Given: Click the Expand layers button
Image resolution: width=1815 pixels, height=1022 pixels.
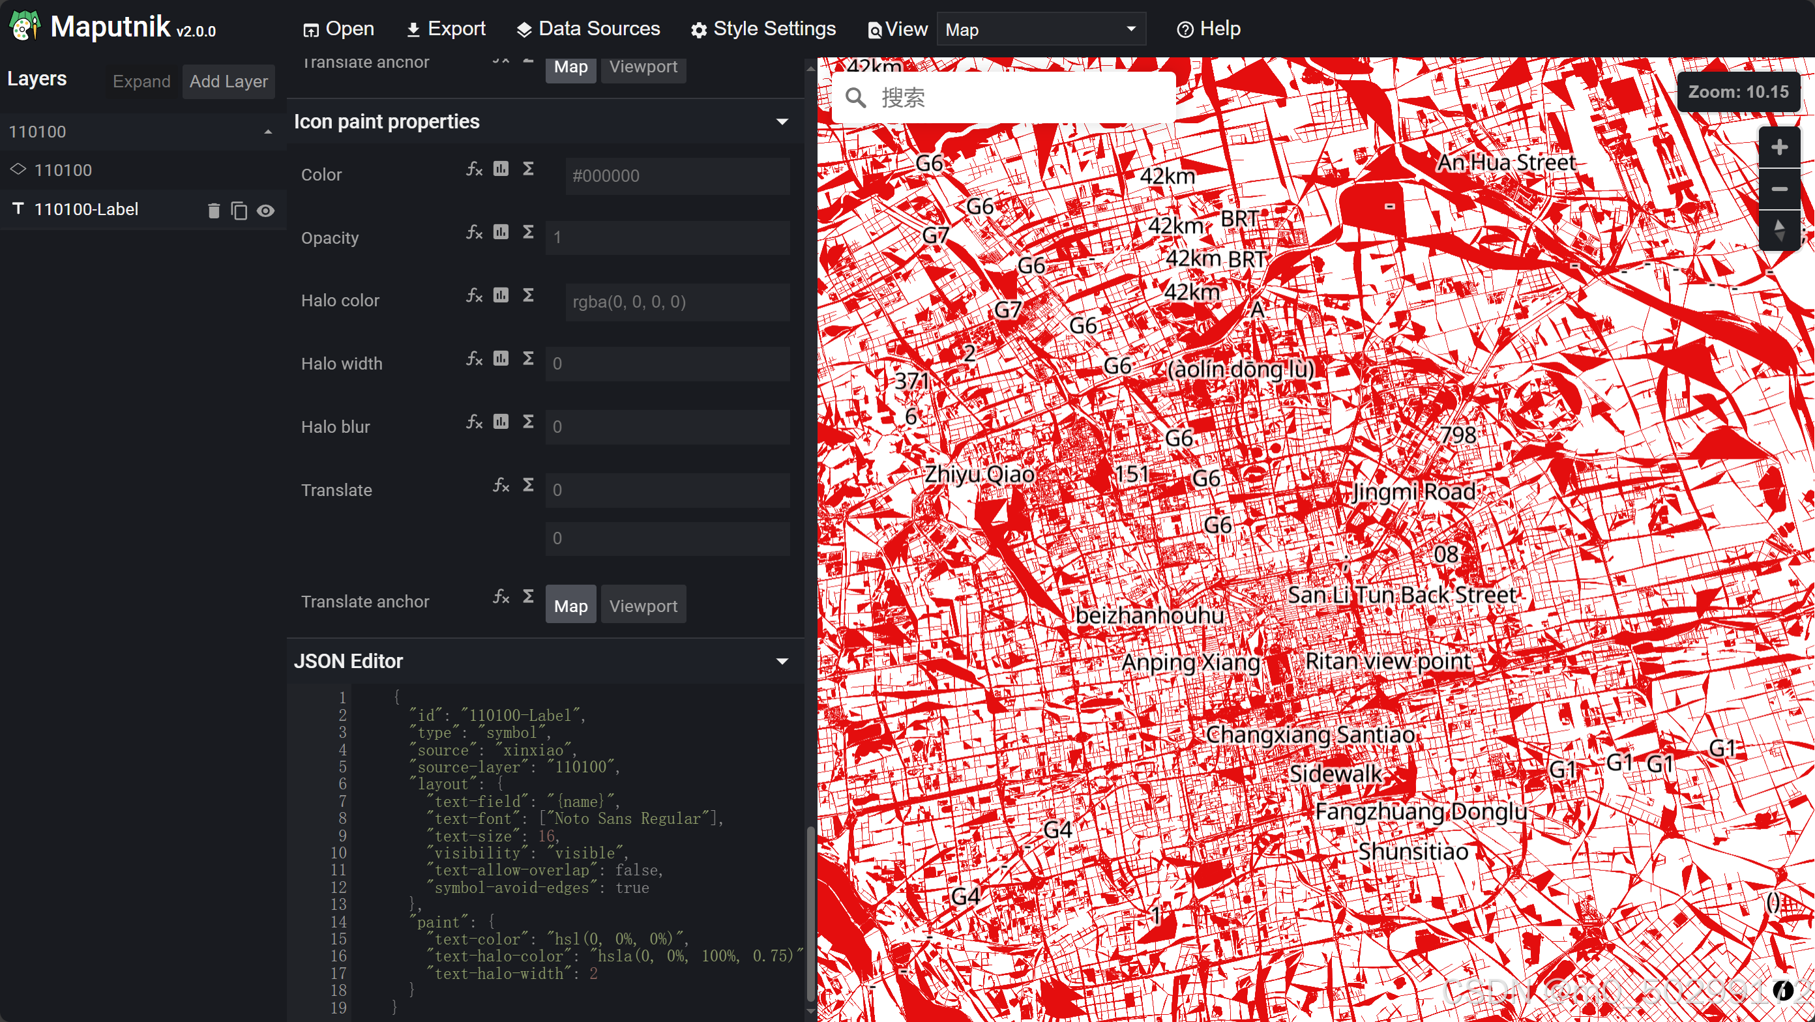Looking at the screenshot, I should (x=141, y=81).
